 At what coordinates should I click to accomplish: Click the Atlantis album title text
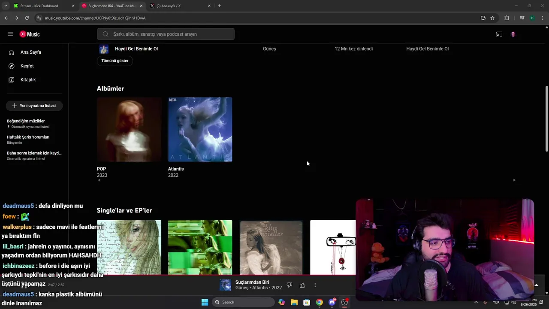click(176, 169)
